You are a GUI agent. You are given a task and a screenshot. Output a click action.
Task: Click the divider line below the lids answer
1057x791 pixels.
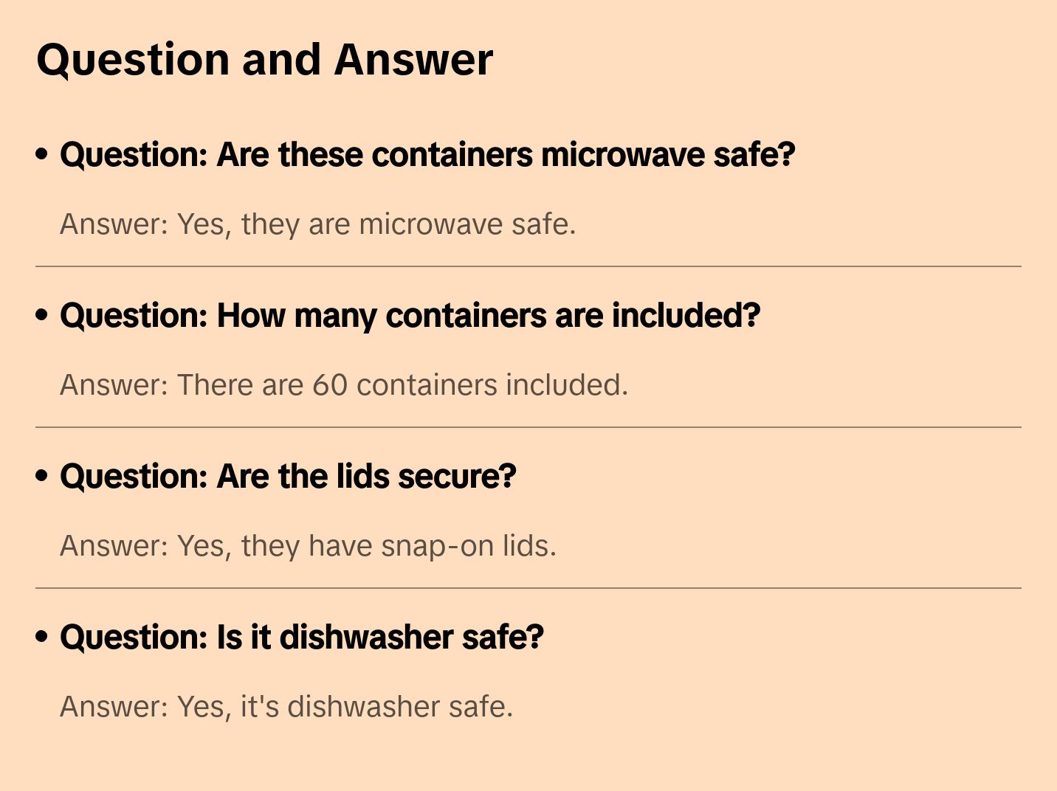pos(528,588)
